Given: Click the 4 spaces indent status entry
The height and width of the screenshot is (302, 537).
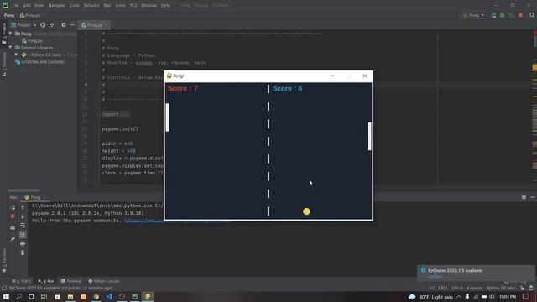Looking at the screenshot, I should click(475, 288).
